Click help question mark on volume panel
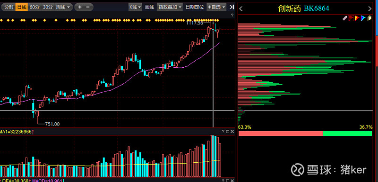 [x=223, y=132]
